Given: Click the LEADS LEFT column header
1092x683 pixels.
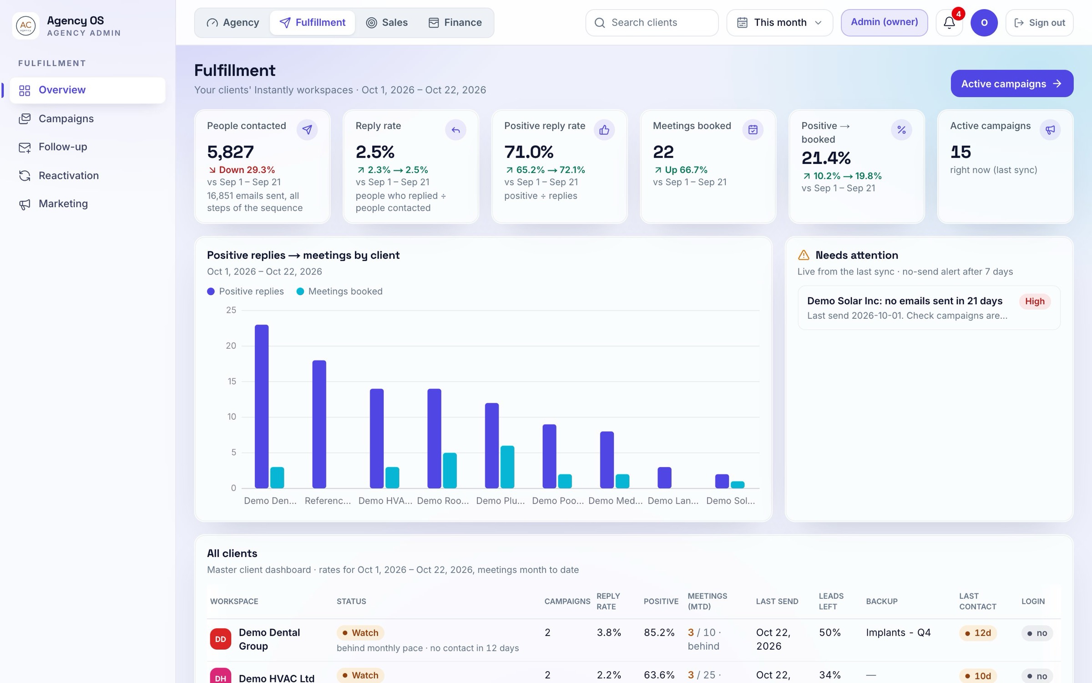Looking at the screenshot, I should [831, 601].
